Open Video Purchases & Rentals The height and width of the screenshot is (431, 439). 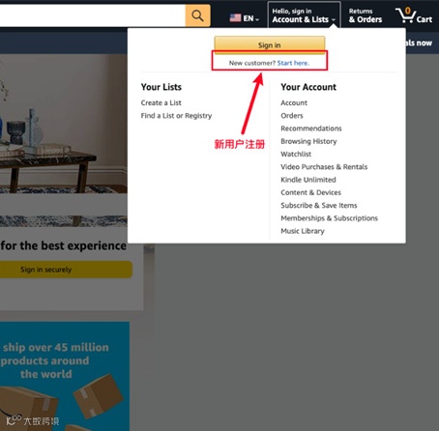point(324,167)
